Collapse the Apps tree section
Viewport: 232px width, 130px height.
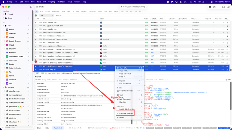(x=3, y=26)
